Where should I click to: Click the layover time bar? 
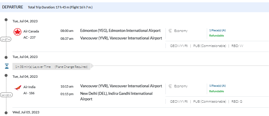pos(51,67)
